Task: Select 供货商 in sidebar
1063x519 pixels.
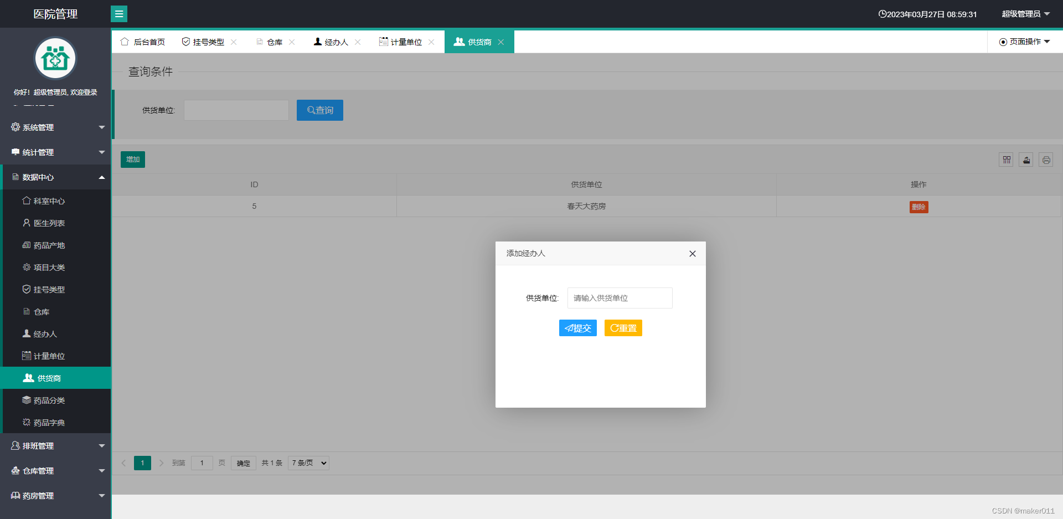Action: point(56,378)
